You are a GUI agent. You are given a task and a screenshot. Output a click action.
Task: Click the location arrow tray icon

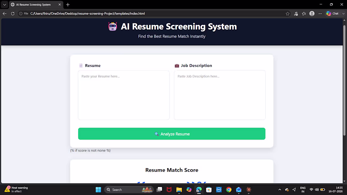click(294, 190)
